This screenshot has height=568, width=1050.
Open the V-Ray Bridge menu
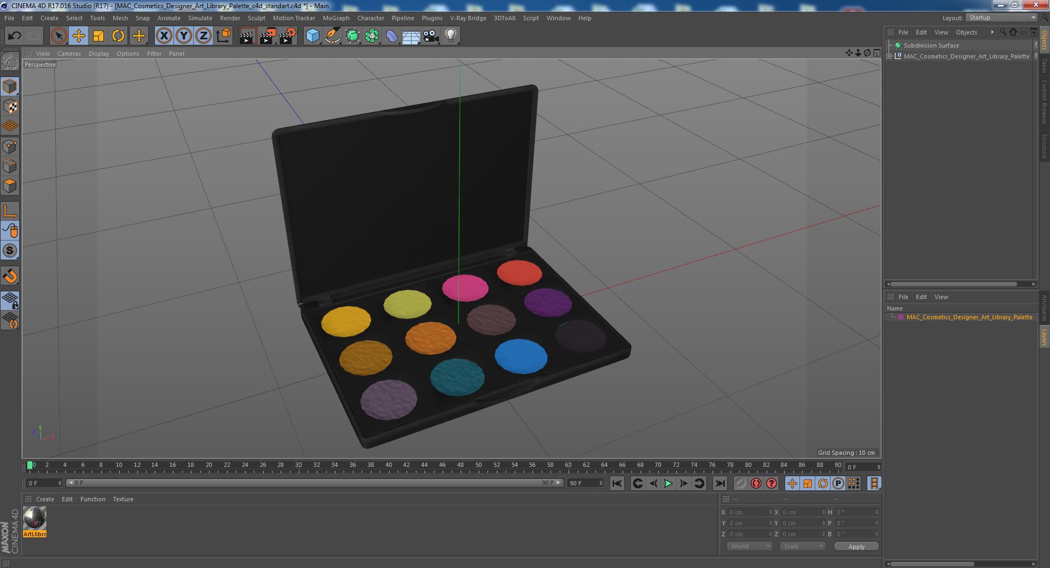click(x=468, y=18)
